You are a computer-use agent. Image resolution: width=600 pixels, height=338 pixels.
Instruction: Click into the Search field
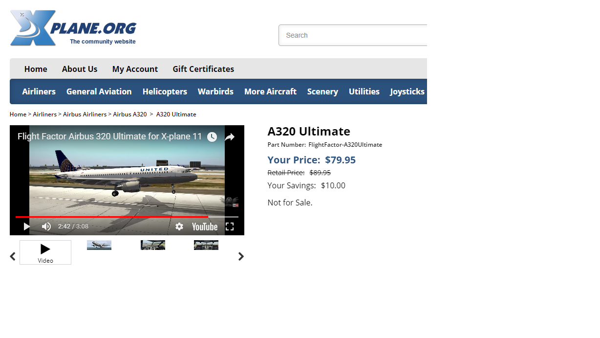coord(353,35)
